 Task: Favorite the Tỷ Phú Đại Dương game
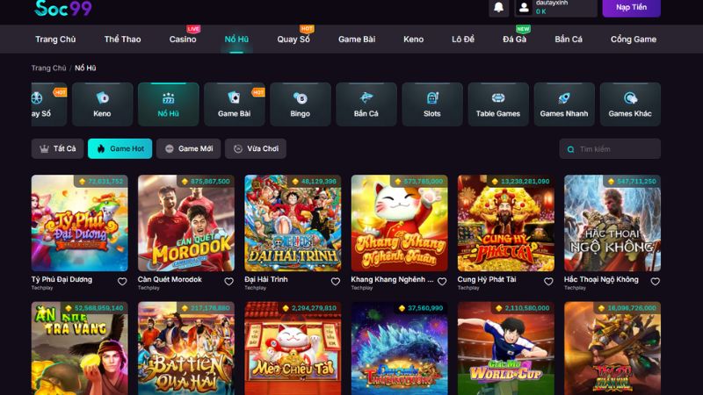tap(122, 282)
